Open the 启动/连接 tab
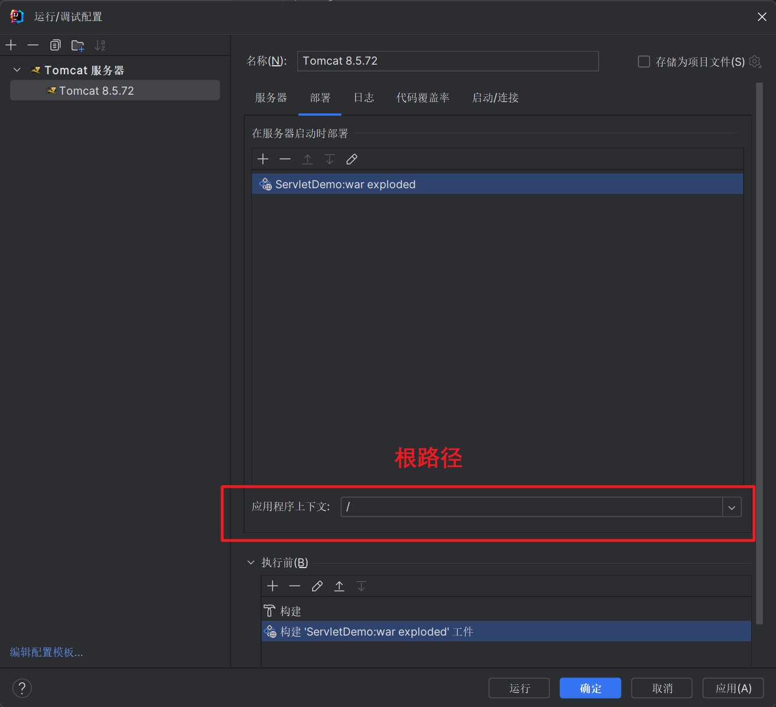The image size is (776, 707). coord(495,98)
